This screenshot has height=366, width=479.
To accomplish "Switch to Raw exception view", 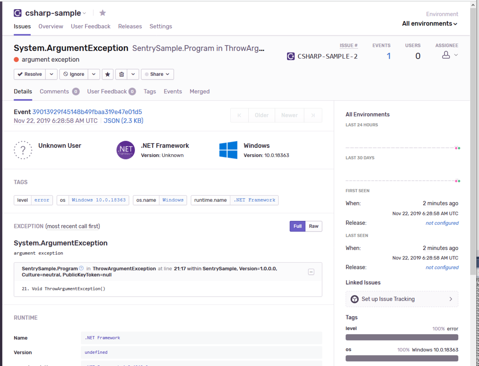I will (314, 226).
